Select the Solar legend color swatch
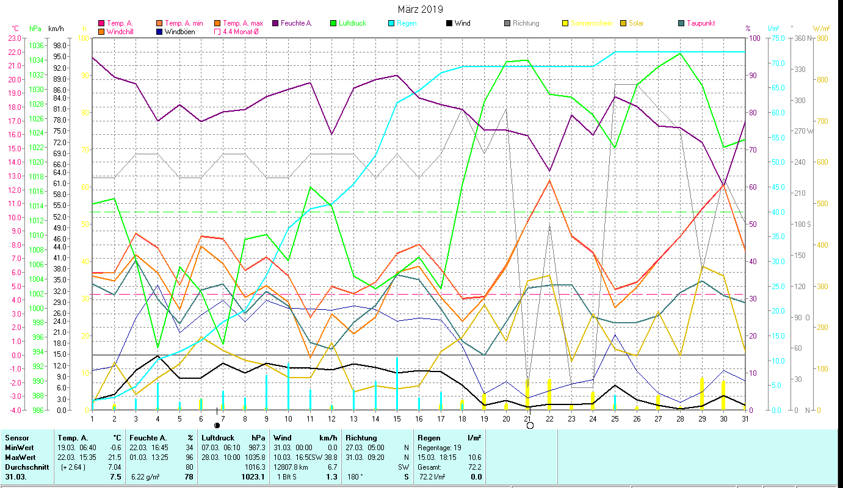Viewport: 843px width, 488px height. point(623,23)
